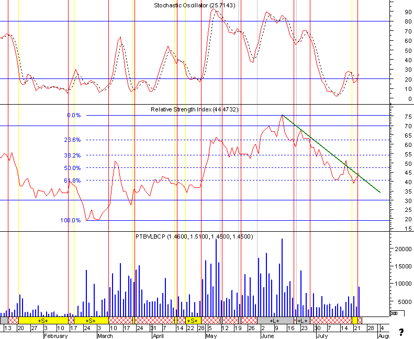Click the 55 value on the RSI axis
Image resolution: width=414 pixels, height=339 pixels.
coord(408,154)
